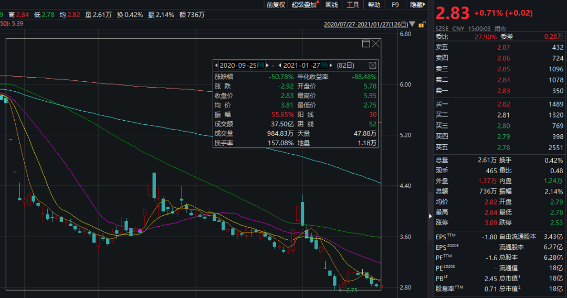Close the chart selection overlay with X

click(376, 44)
